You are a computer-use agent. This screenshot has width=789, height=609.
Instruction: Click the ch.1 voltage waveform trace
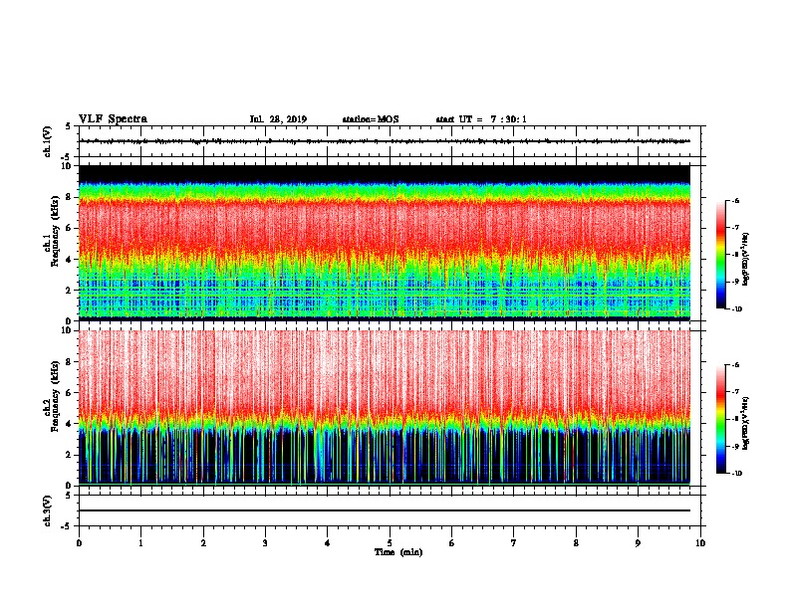[385, 141]
